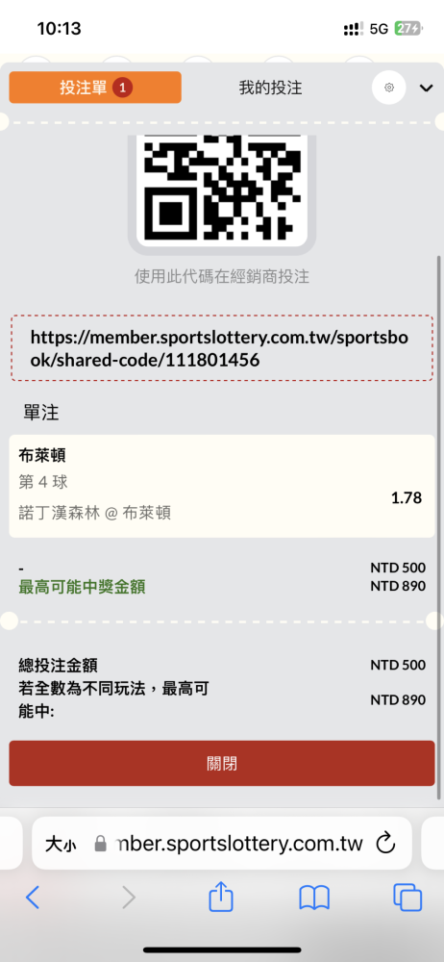Switch to 投注單 tab

(x=95, y=88)
